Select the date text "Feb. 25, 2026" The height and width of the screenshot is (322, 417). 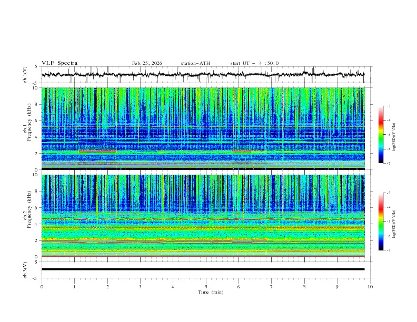[147, 63]
